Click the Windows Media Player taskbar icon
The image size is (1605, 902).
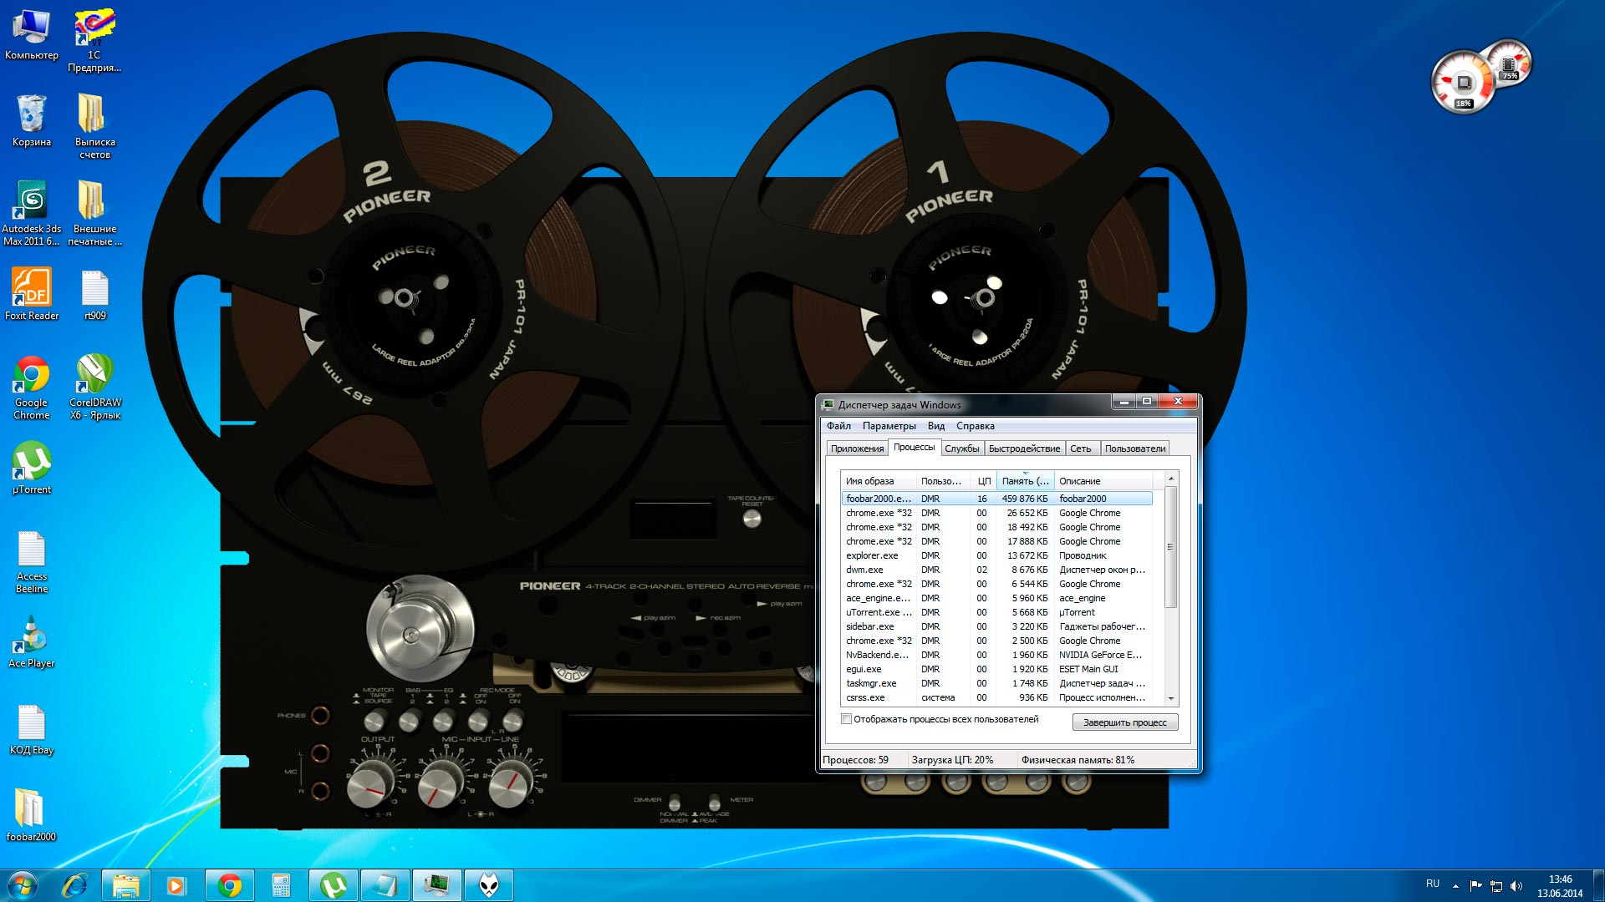176,885
